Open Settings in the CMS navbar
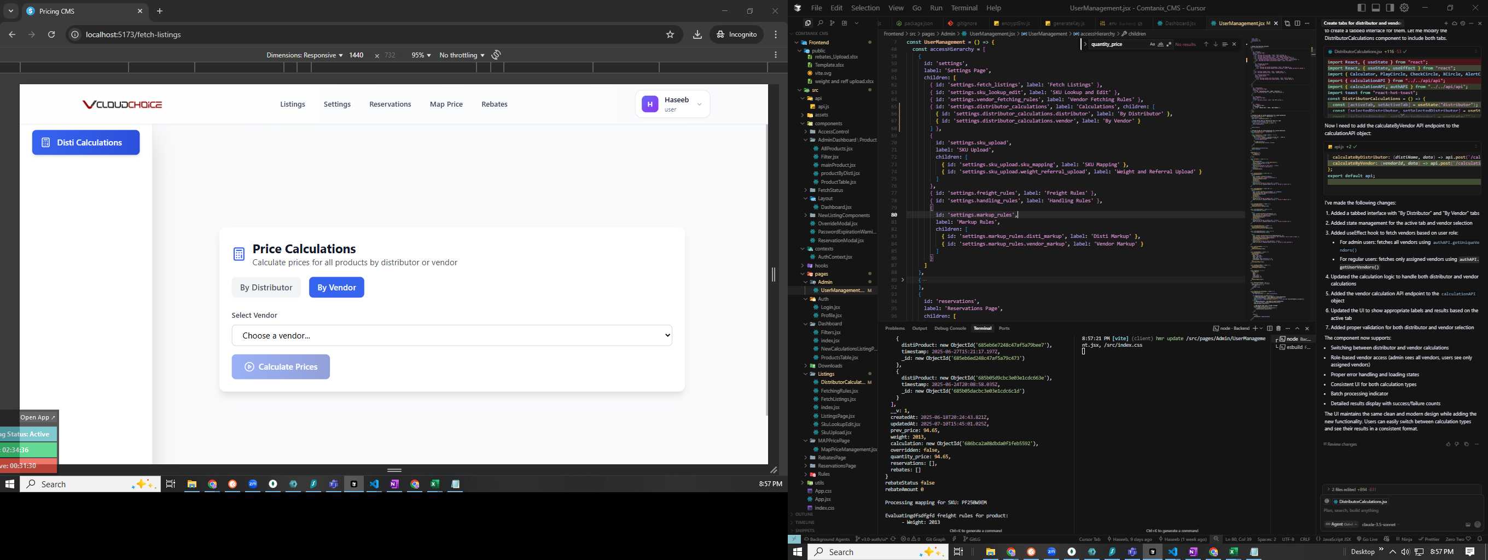The height and width of the screenshot is (560, 1488). click(x=337, y=104)
